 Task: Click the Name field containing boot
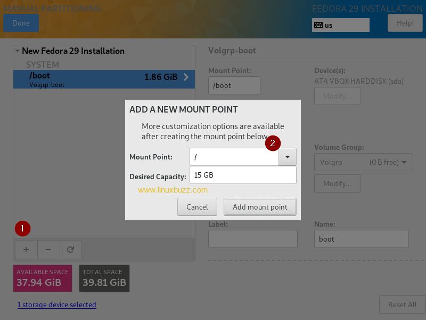[362, 239]
